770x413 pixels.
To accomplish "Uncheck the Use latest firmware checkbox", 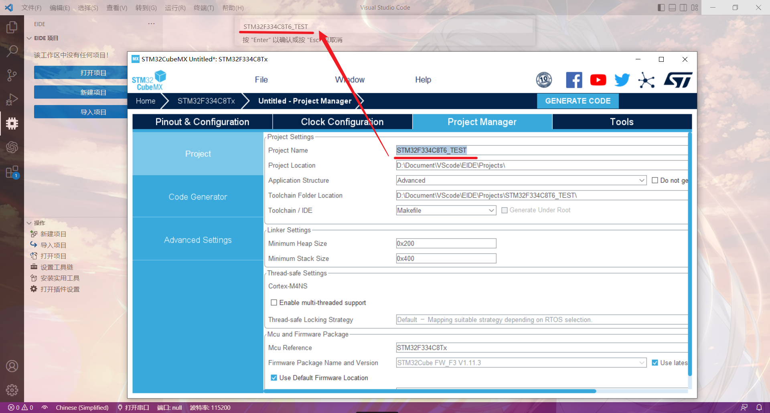I will point(655,362).
